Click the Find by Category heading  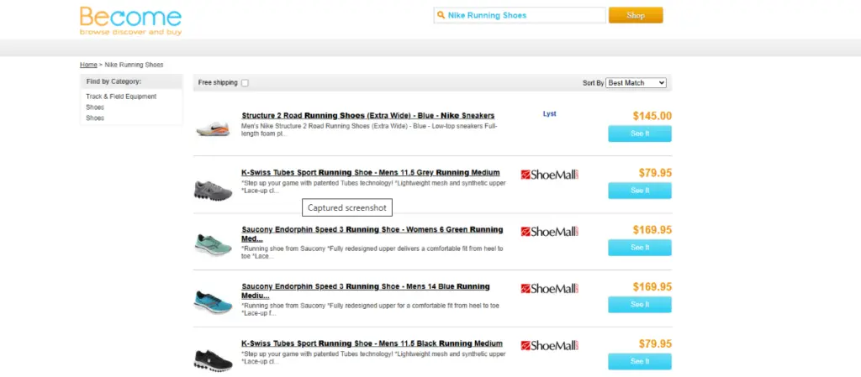(x=114, y=81)
